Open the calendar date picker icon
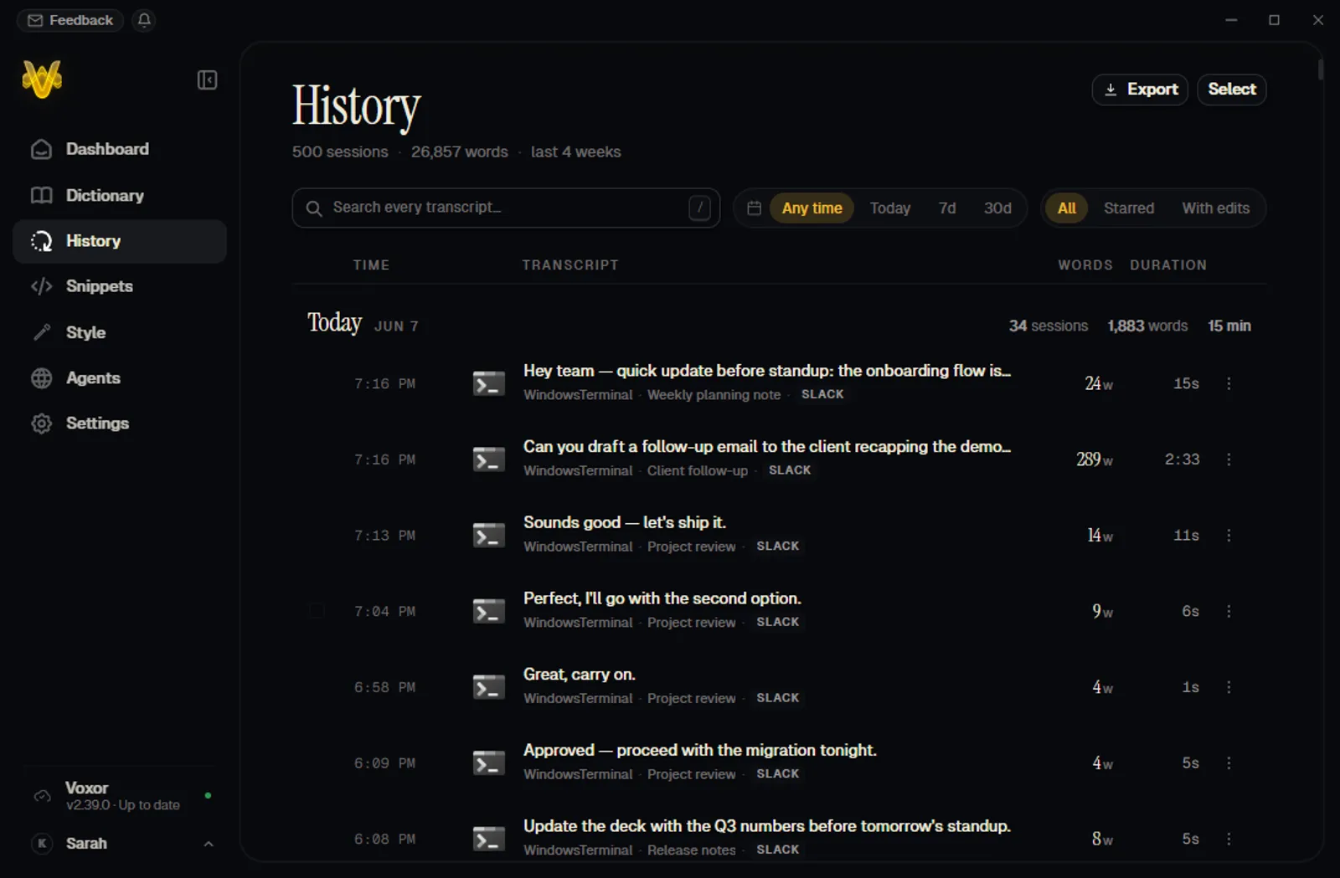 pos(754,208)
